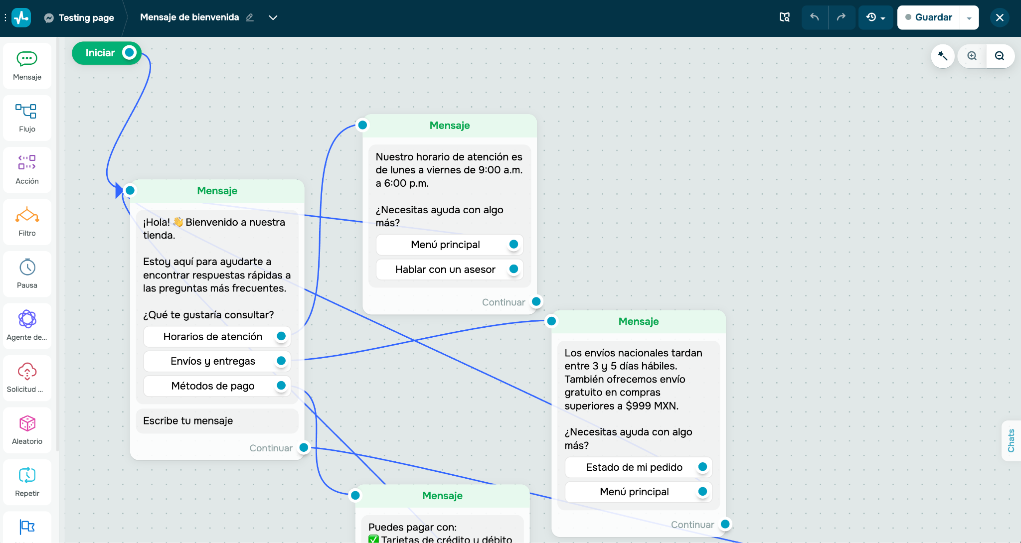Click the Envíos y entregas button
Image resolution: width=1021 pixels, height=543 pixels.
click(x=217, y=361)
